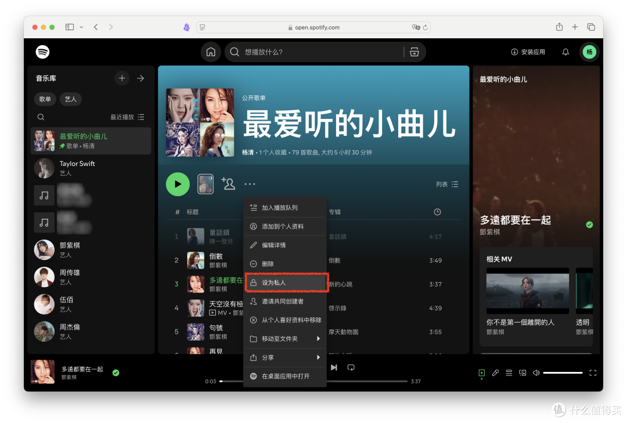Image resolution: width=627 pixels, height=423 pixels.
Task: Filter library by 歌单 chip
Action: coord(45,99)
